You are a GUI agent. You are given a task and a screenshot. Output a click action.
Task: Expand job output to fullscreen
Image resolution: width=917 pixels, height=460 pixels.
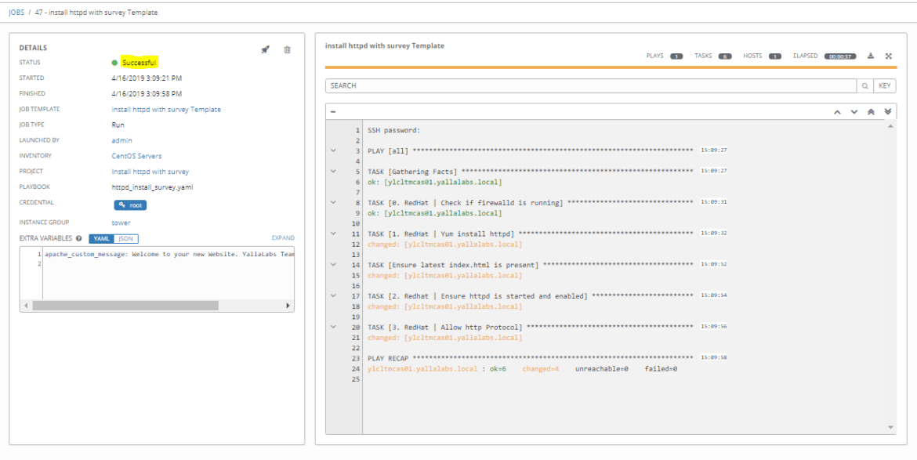tap(887, 56)
